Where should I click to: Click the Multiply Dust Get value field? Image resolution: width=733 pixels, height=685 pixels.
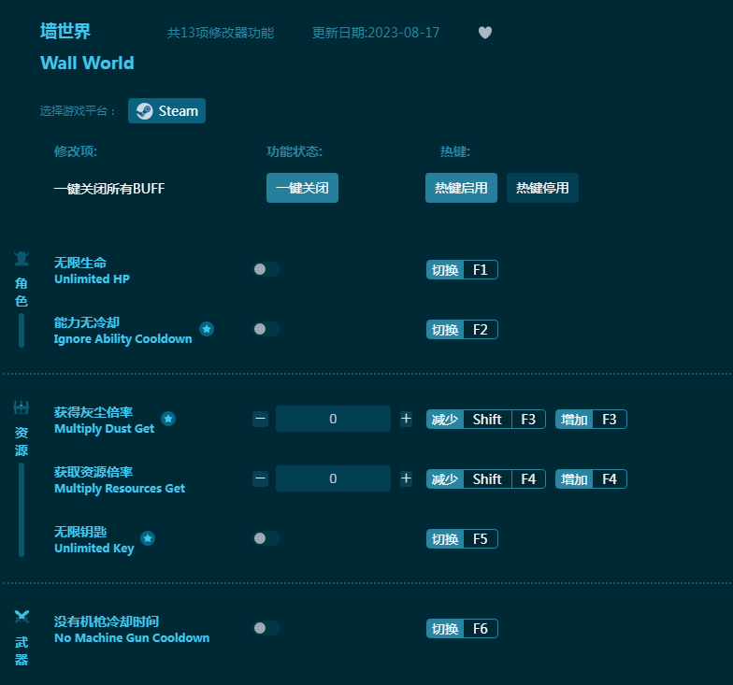[333, 419]
